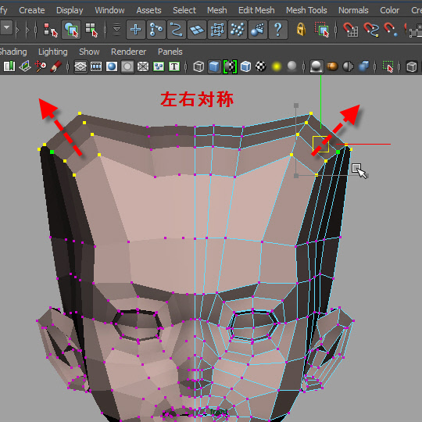Viewport: 422px width, 422px height.
Task: Click highlight selection mode icon
Action: point(322,30)
